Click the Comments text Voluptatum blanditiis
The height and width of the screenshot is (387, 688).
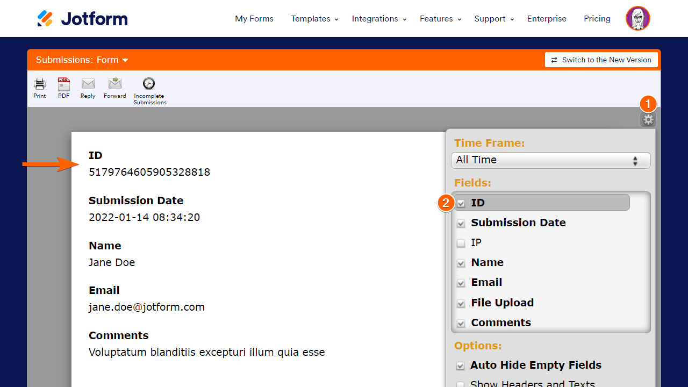142,353
